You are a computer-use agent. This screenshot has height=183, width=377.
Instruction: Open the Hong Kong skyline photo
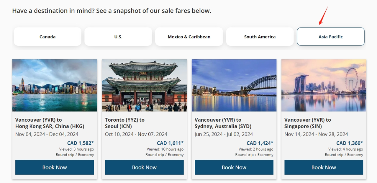(x=54, y=85)
